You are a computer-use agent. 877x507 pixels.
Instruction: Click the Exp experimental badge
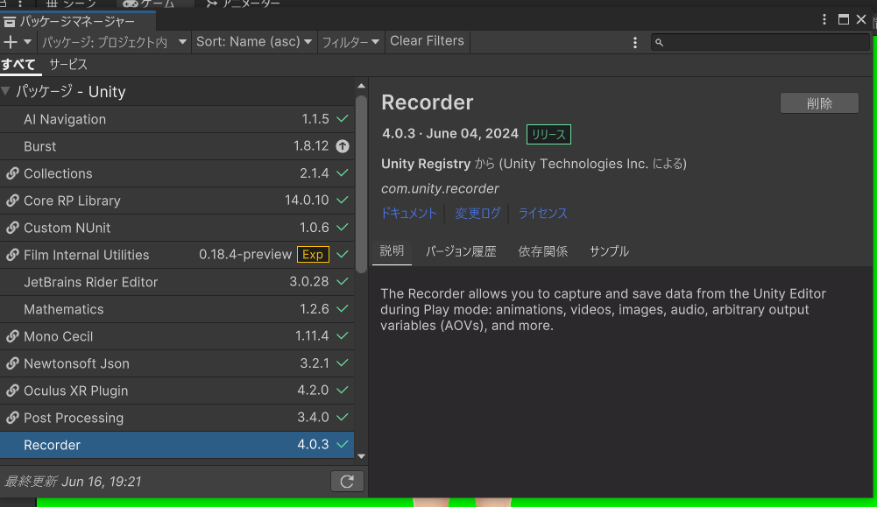(313, 254)
